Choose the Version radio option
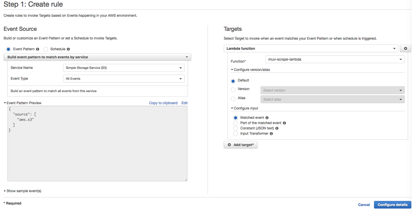This screenshot has width=412, height=214. [x=233, y=90]
